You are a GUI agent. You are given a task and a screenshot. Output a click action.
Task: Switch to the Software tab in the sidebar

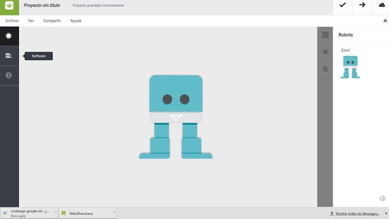click(x=9, y=56)
